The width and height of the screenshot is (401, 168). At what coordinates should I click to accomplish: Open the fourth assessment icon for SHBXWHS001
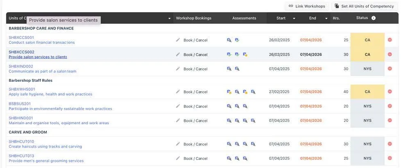[253, 92]
